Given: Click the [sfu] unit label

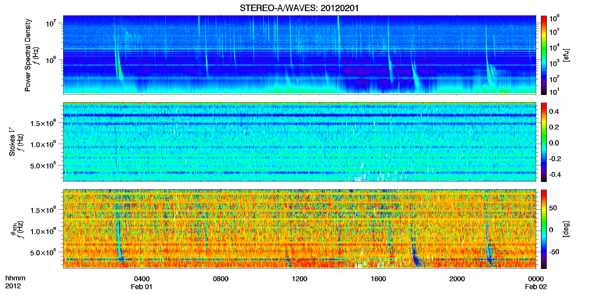Looking at the screenshot, I should pyautogui.click(x=566, y=55).
